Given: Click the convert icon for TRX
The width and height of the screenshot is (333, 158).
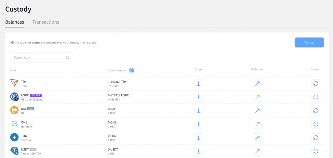Looking at the screenshot, I should tap(315, 83).
